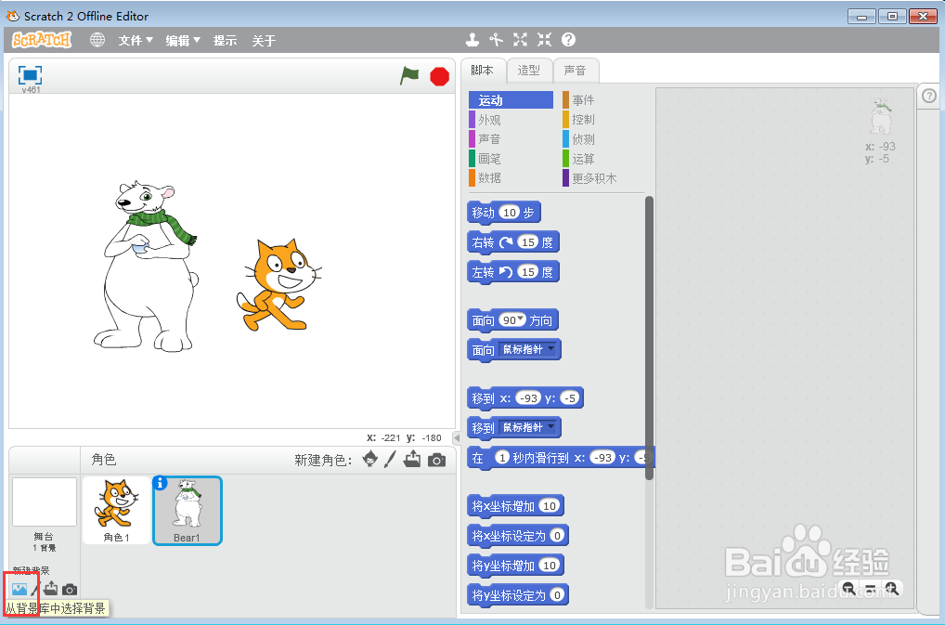Switch stage to full screen mode

[x=30, y=75]
